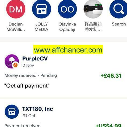Open the Chinese merchant photo thumbnail

(93, 9)
